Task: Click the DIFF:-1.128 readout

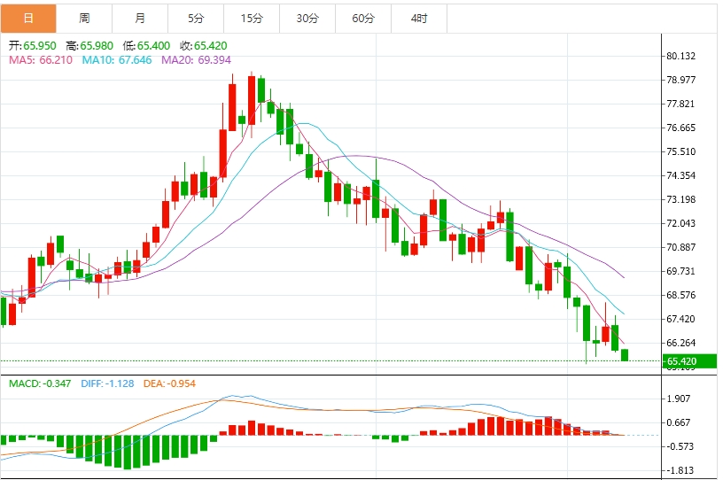Action: 107,383
